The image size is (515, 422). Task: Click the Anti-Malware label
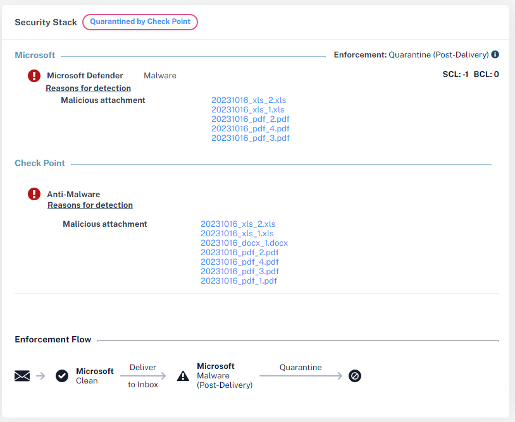[x=73, y=195]
